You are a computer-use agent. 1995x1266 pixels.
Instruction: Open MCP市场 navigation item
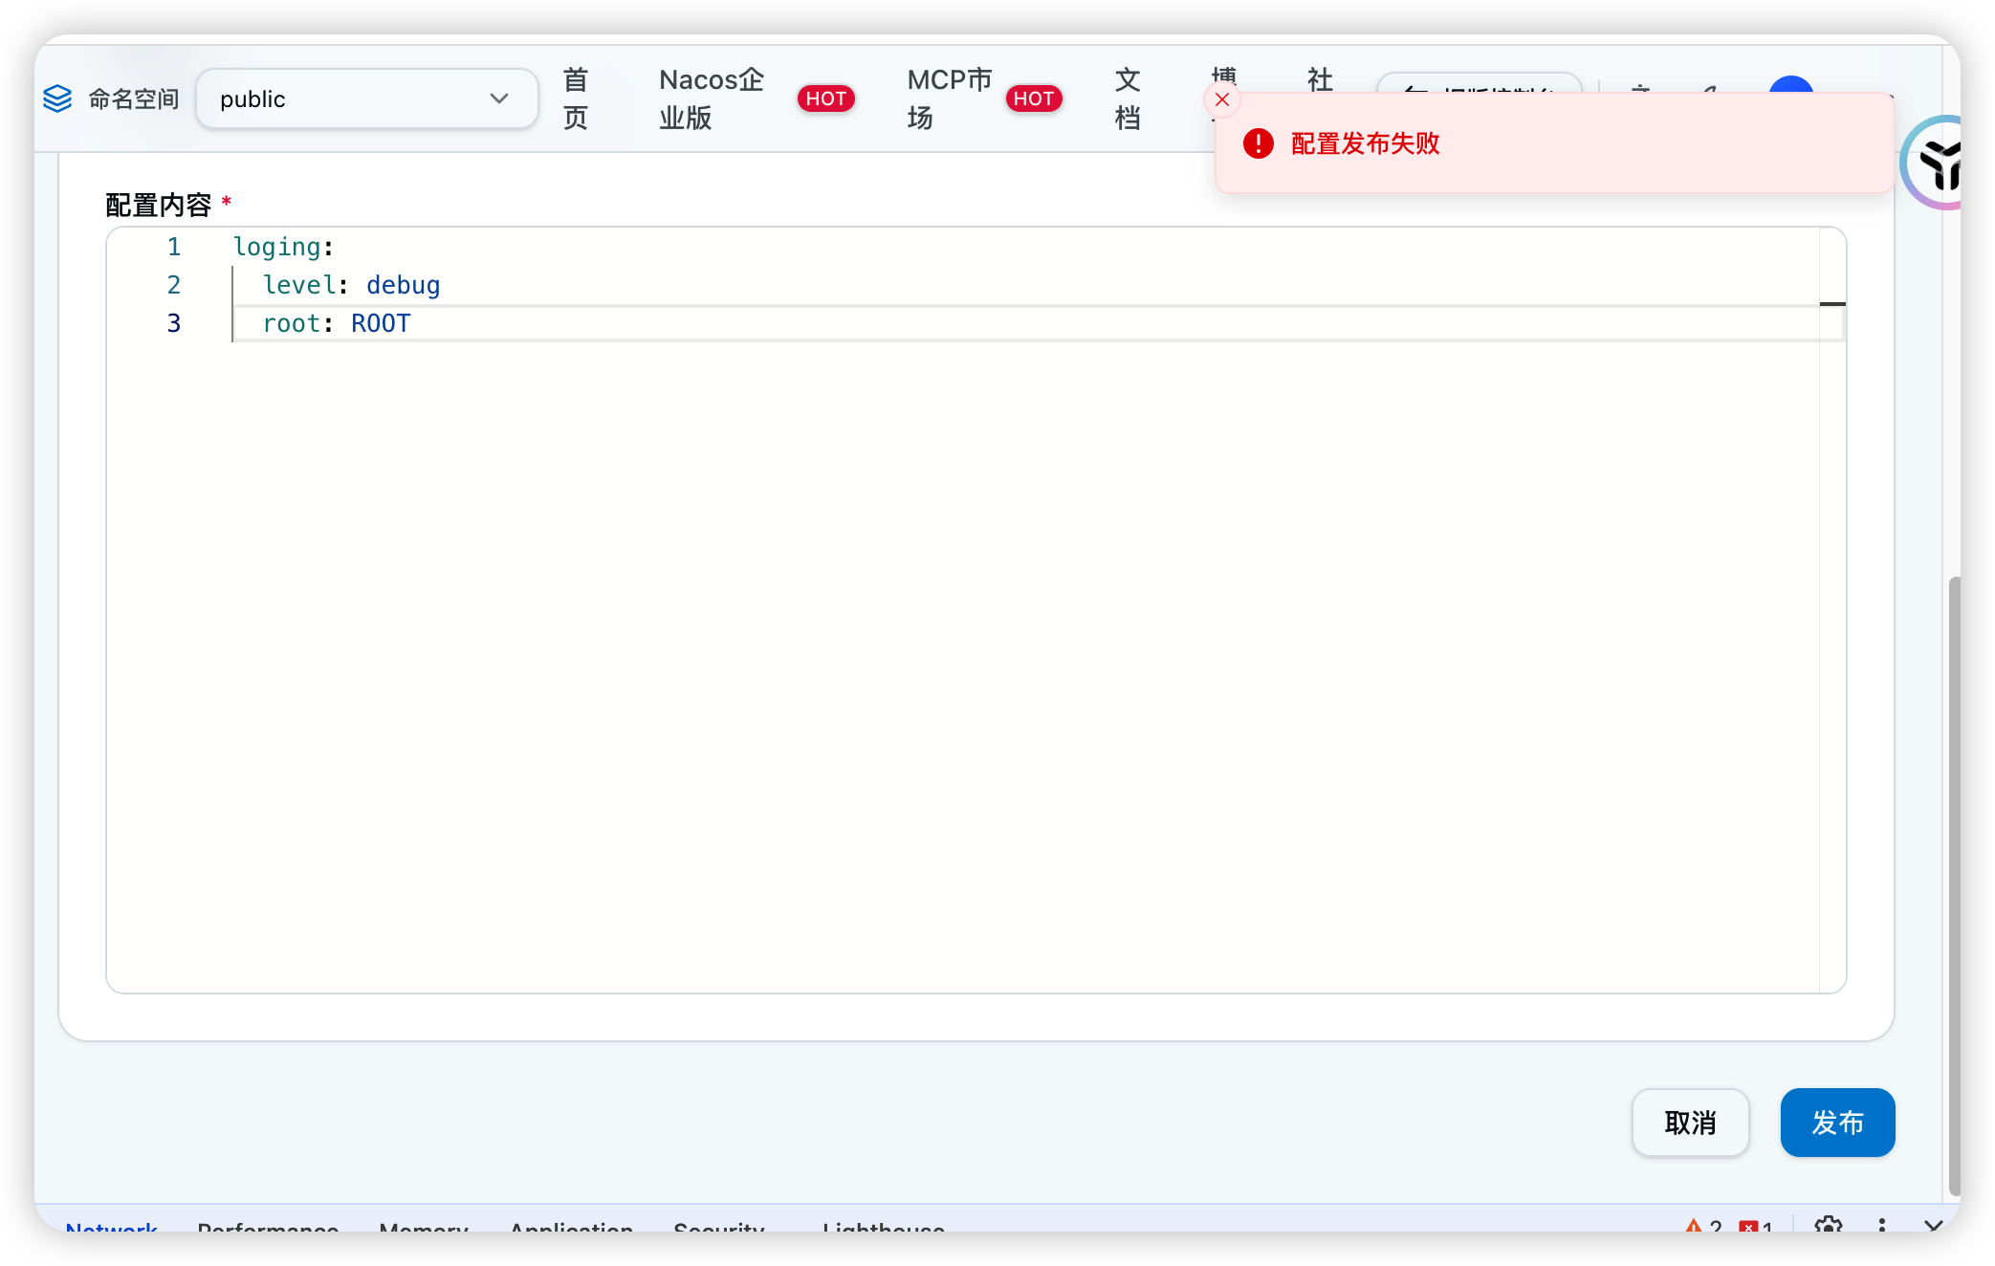[949, 98]
